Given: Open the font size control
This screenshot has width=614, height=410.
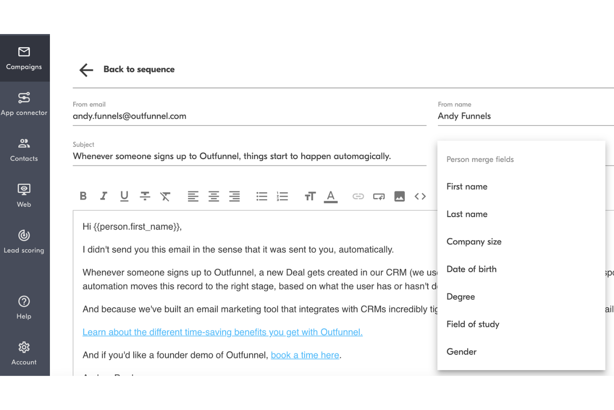Looking at the screenshot, I should [x=310, y=196].
